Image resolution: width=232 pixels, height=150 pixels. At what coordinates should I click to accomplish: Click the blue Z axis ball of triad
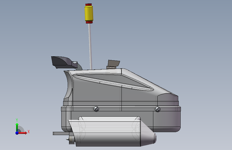pyautogui.click(x=17, y=133)
